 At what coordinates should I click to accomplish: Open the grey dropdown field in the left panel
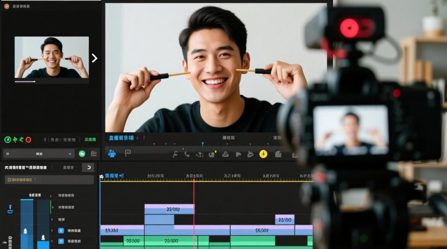click(x=39, y=154)
